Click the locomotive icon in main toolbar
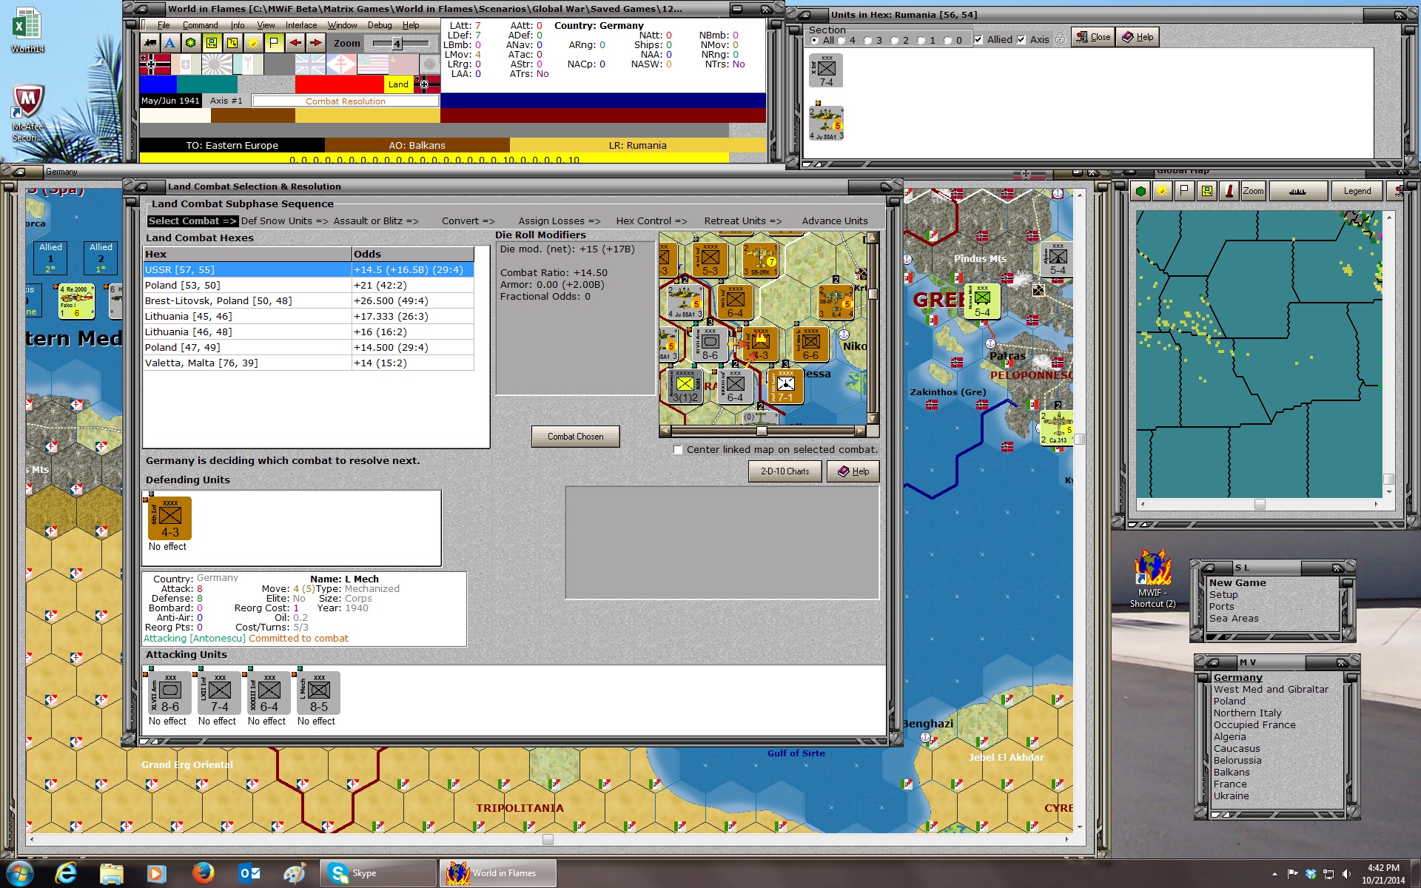 coord(150,43)
